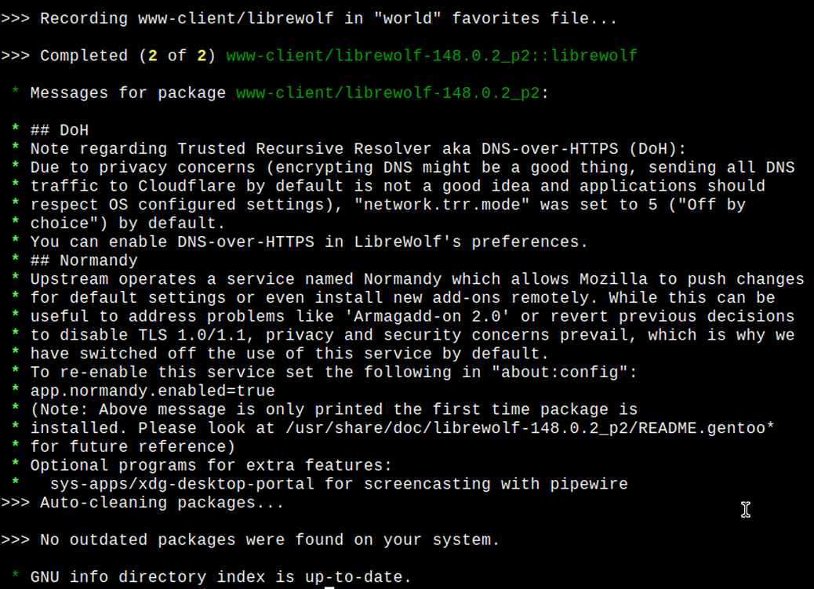Click the "network.trr.mode" preference text

click(442, 204)
